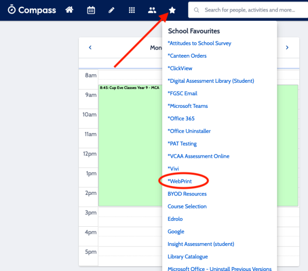Click the 12pm time label

(x=90, y=154)
